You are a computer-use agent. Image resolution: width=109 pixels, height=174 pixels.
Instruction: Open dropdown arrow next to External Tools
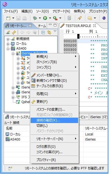60,18
